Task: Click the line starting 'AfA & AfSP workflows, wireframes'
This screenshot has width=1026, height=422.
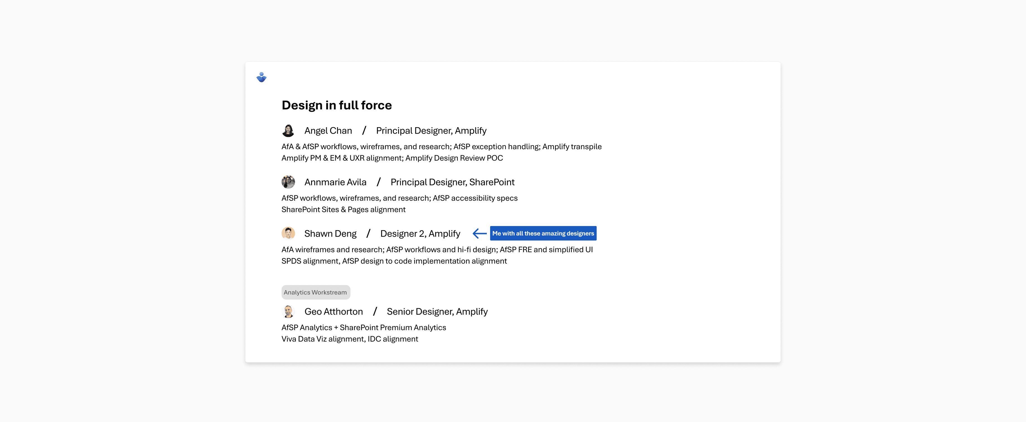Action: pyautogui.click(x=442, y=147)
